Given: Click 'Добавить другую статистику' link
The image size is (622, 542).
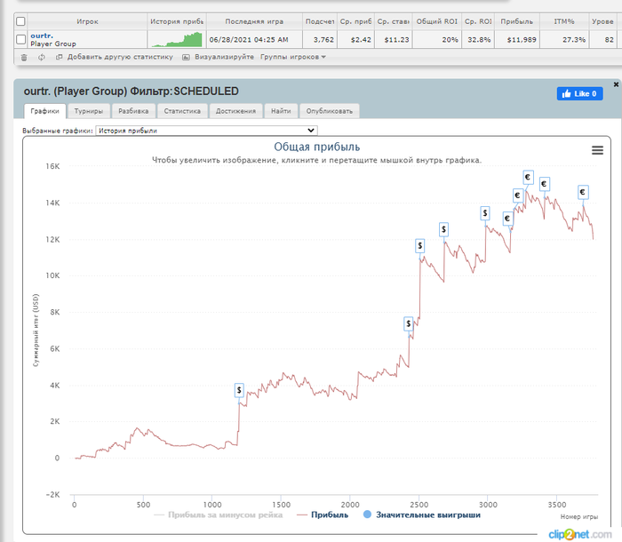Looking at the screenshot, I should [120, 57].
